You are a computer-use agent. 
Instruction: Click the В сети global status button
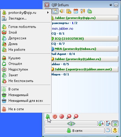click(75, 131)
